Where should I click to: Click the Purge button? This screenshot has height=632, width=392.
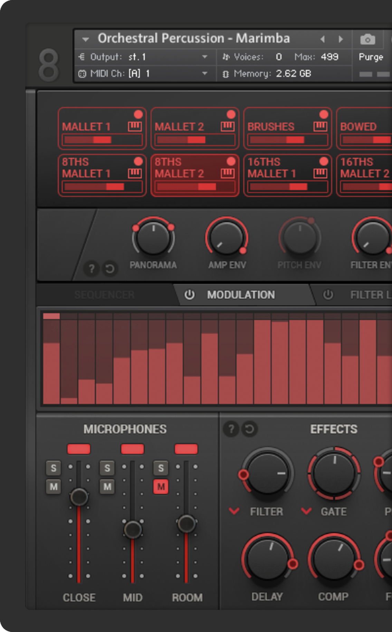[x=371, y=57]
